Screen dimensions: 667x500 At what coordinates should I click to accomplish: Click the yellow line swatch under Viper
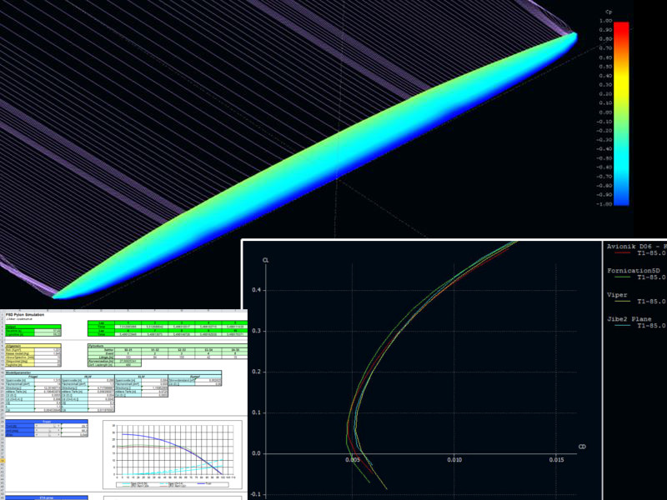[622, 302]
